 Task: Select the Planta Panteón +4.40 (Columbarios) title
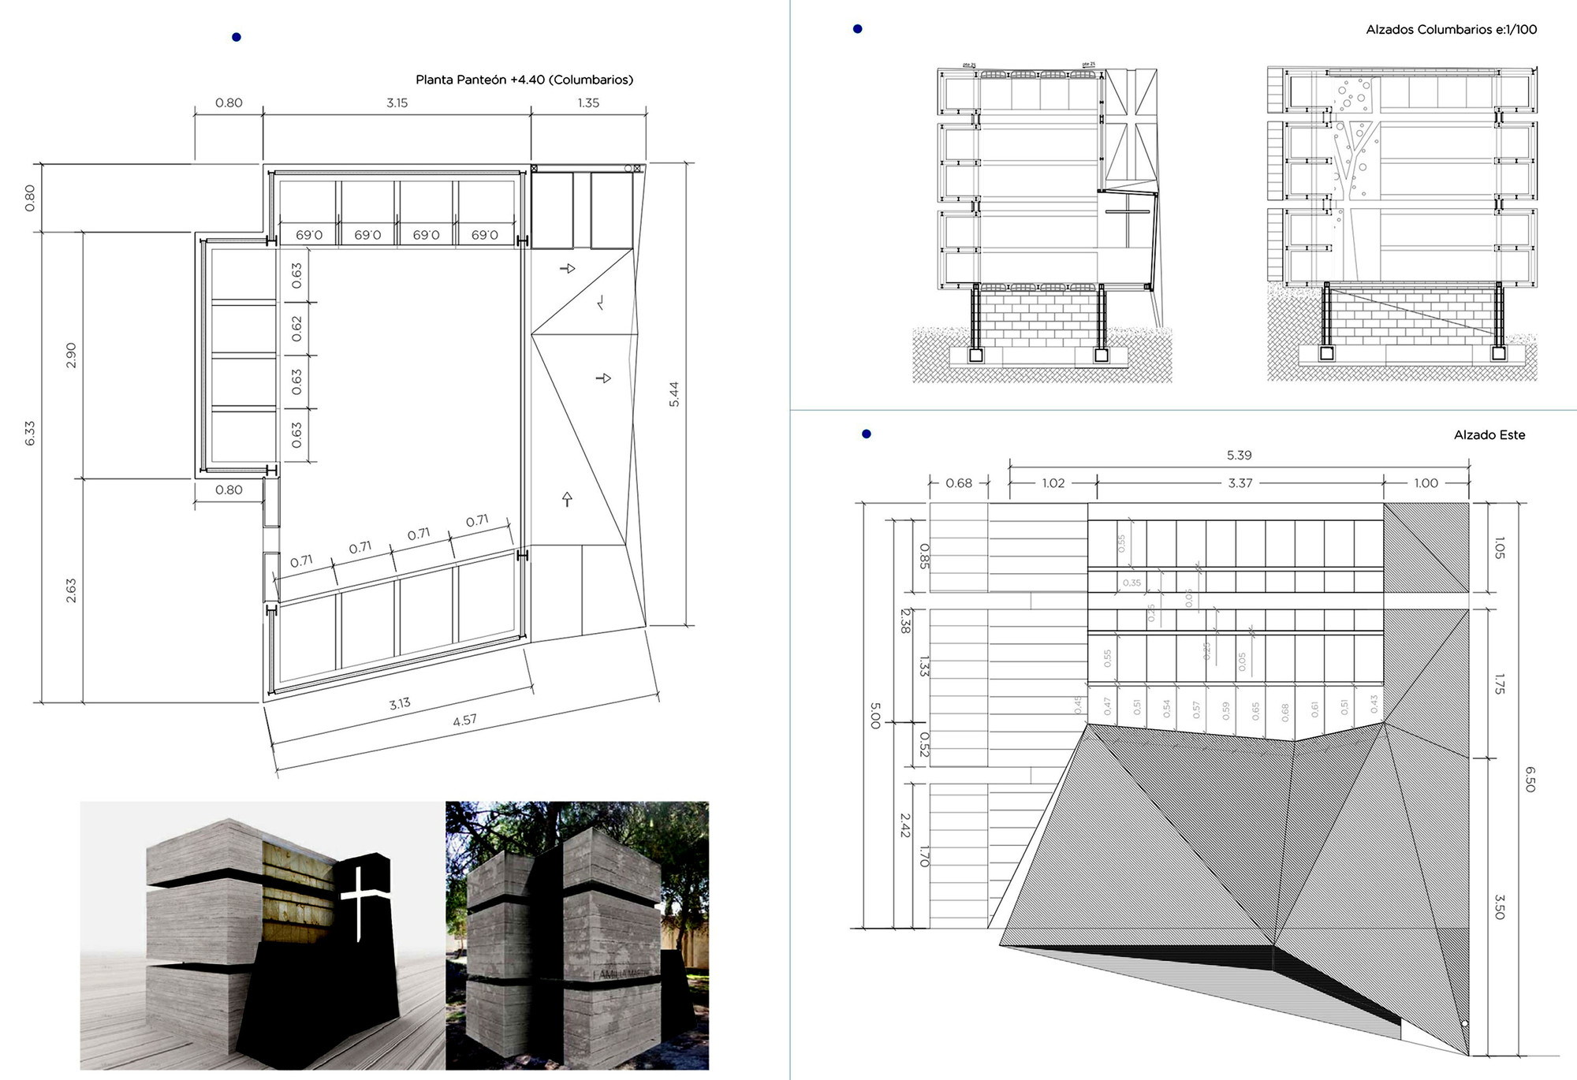(x=524, y=80)
